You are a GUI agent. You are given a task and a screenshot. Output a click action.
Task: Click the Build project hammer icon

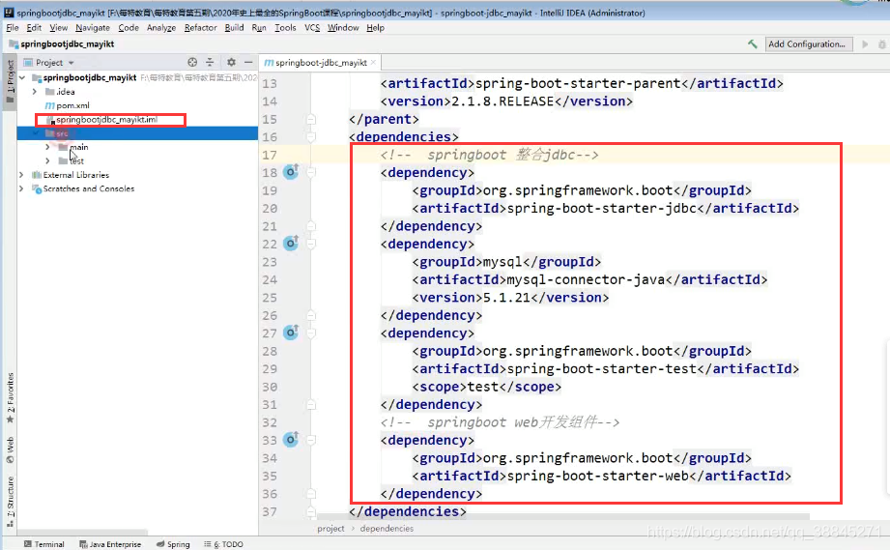(753, 43)
